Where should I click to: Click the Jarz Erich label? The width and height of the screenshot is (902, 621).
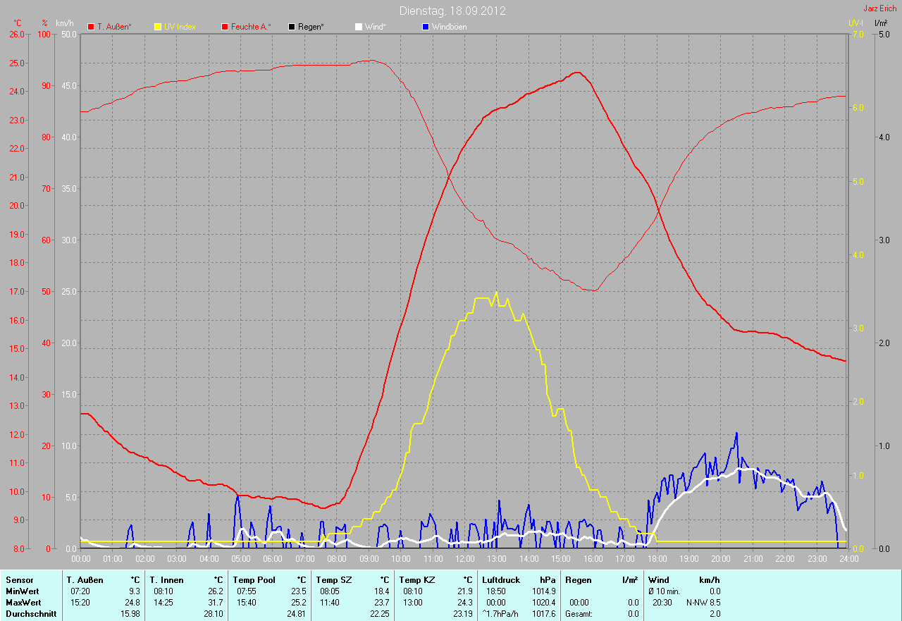(x=881, y=8)
